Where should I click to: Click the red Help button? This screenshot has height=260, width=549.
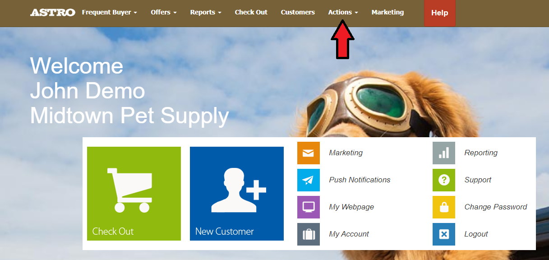(x=440, y=13)
